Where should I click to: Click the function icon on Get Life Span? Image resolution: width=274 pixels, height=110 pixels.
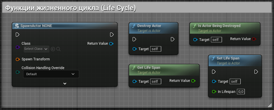click(134, 68)
